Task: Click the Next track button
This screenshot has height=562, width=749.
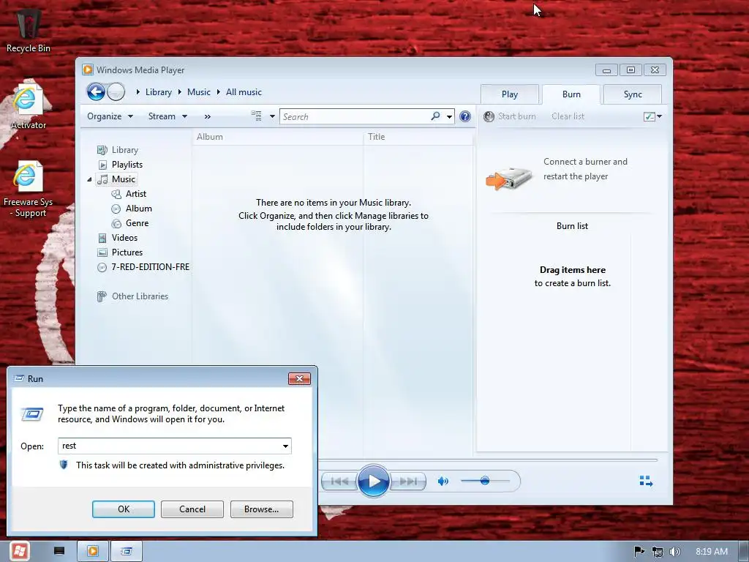Action: pos(407,482)
